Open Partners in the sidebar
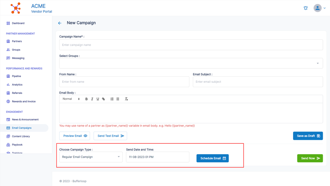The image size is (330, 186). point(16,41)
